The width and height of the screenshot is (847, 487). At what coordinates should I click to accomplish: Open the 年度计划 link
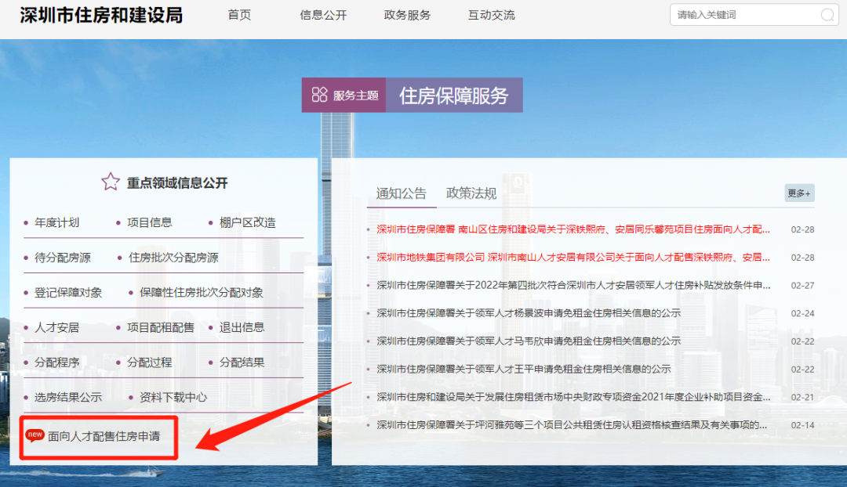click(56, 222)
